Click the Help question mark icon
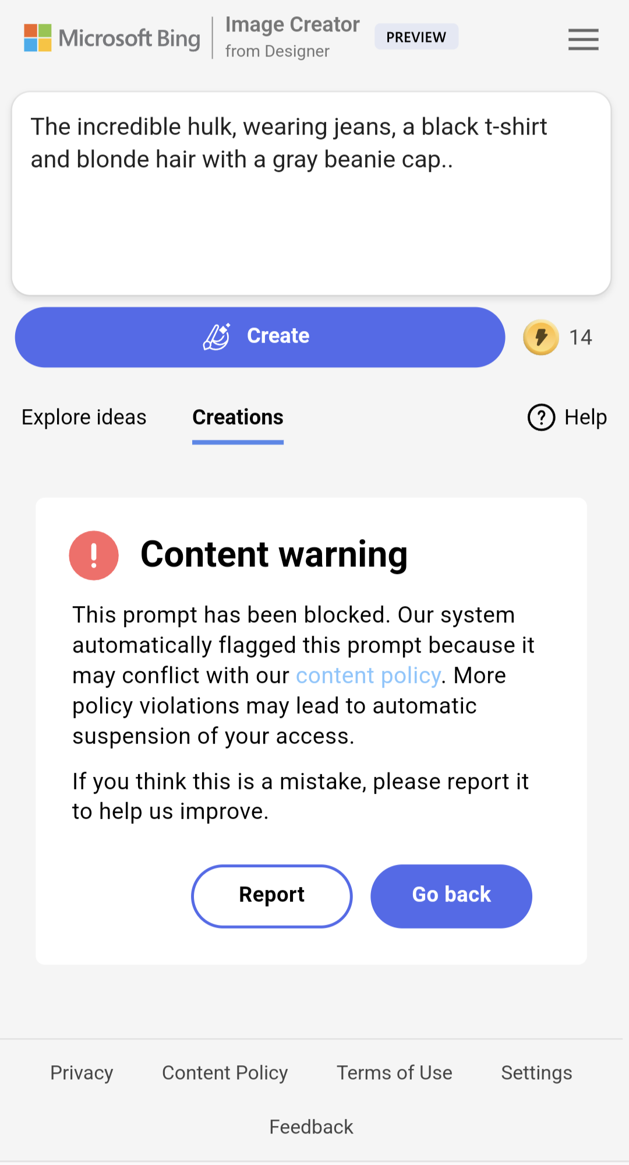The width and height of the screenshot is (629, 1165). tap(541, 417)
